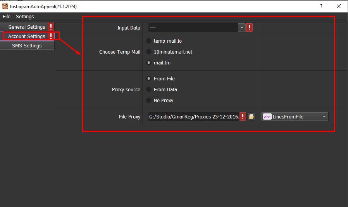Expand the LinesFromFile dropdown
The height and width of the screenshot is (207, 348).
(324, 117)
